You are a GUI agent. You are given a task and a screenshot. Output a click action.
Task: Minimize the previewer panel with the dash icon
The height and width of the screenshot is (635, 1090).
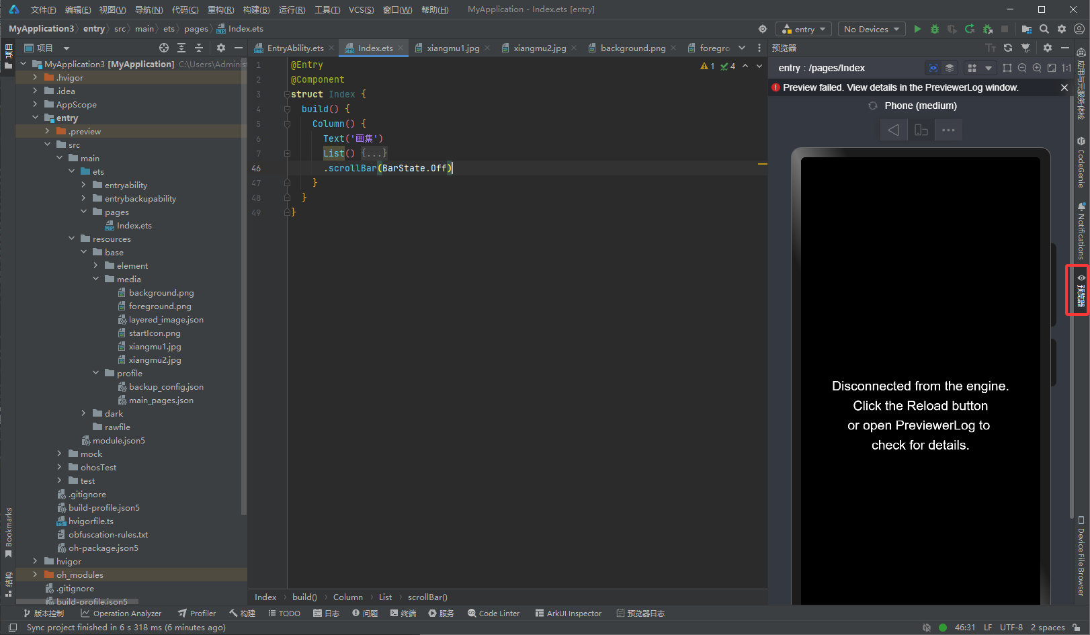click(x=1065, y=48)
